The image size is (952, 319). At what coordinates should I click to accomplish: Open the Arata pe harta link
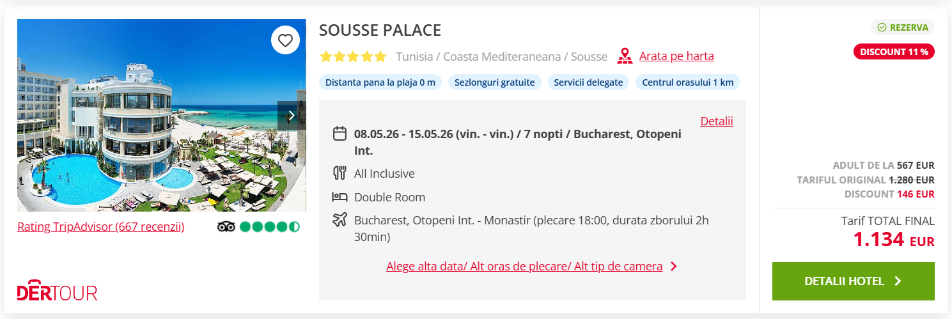676,56
